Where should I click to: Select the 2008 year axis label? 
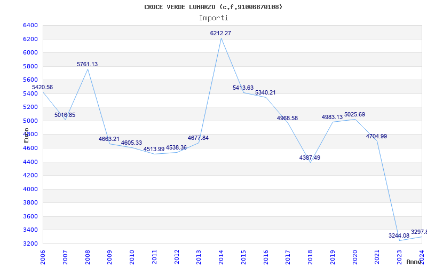[x=88, y=257]
